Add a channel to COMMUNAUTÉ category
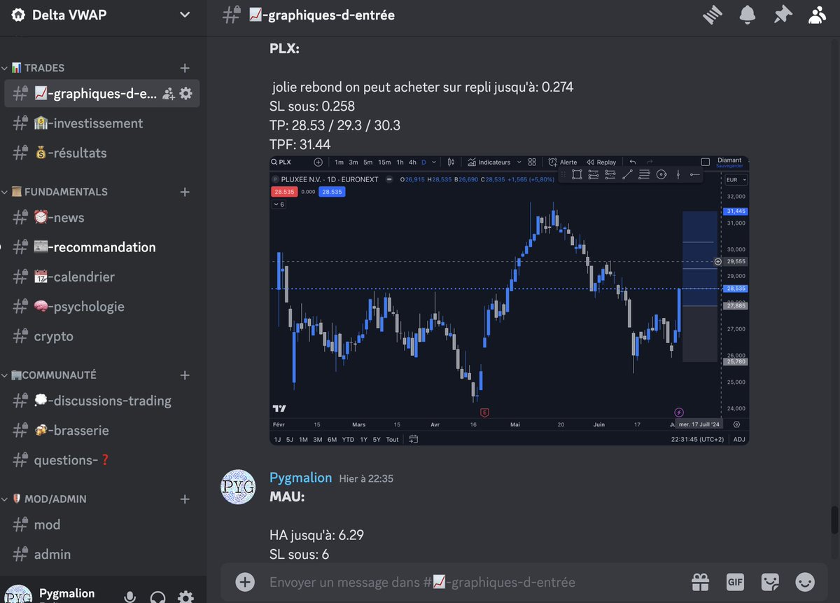This screenshot has height=603, width=840. (x=185, y=375)
